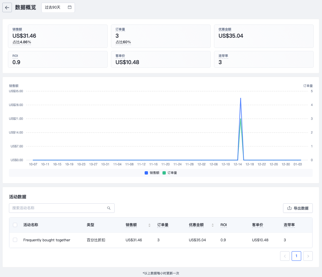Click the 导出数据 button

(x=298, y=208)
